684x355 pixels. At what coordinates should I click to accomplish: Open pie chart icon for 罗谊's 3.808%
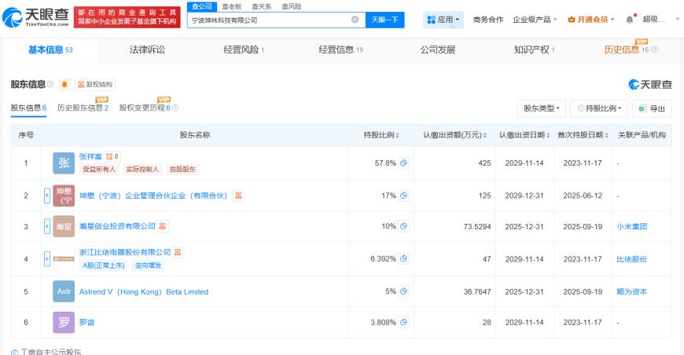pos(403,322)
